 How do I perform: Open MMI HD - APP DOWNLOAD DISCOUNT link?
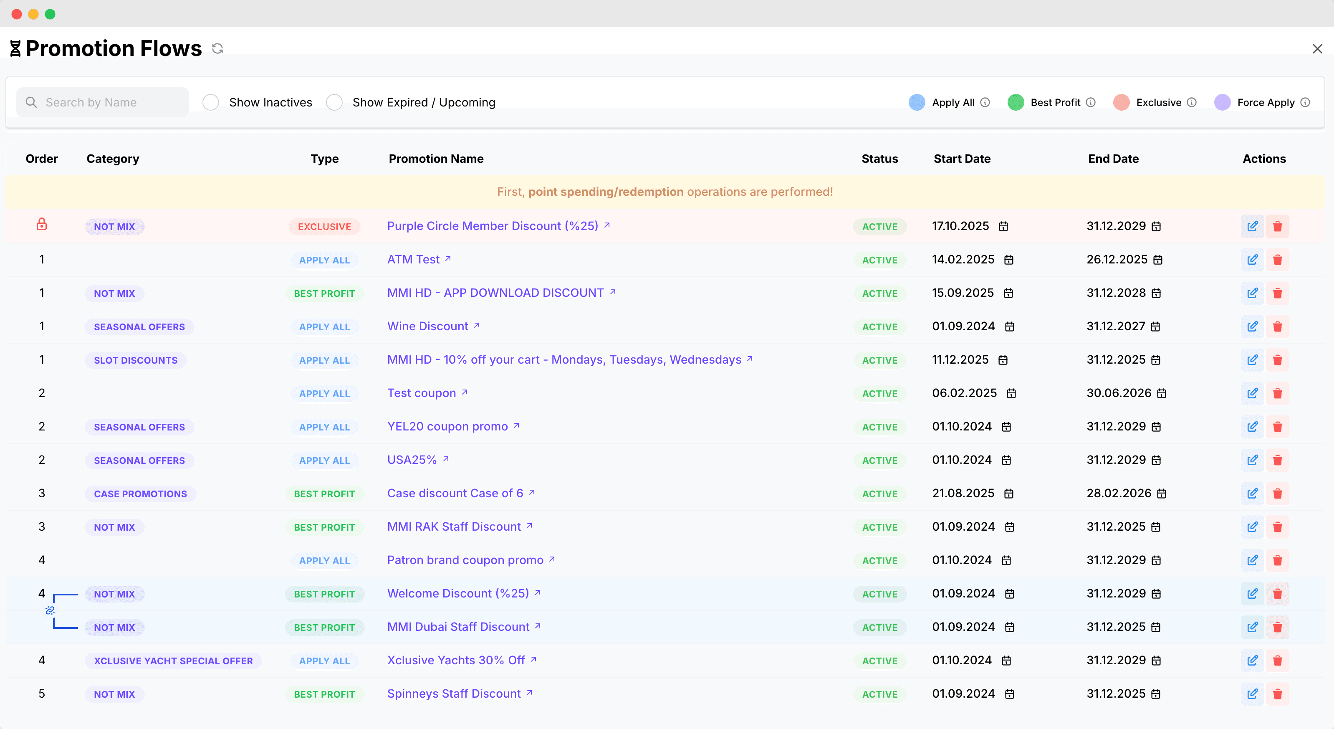495,293
